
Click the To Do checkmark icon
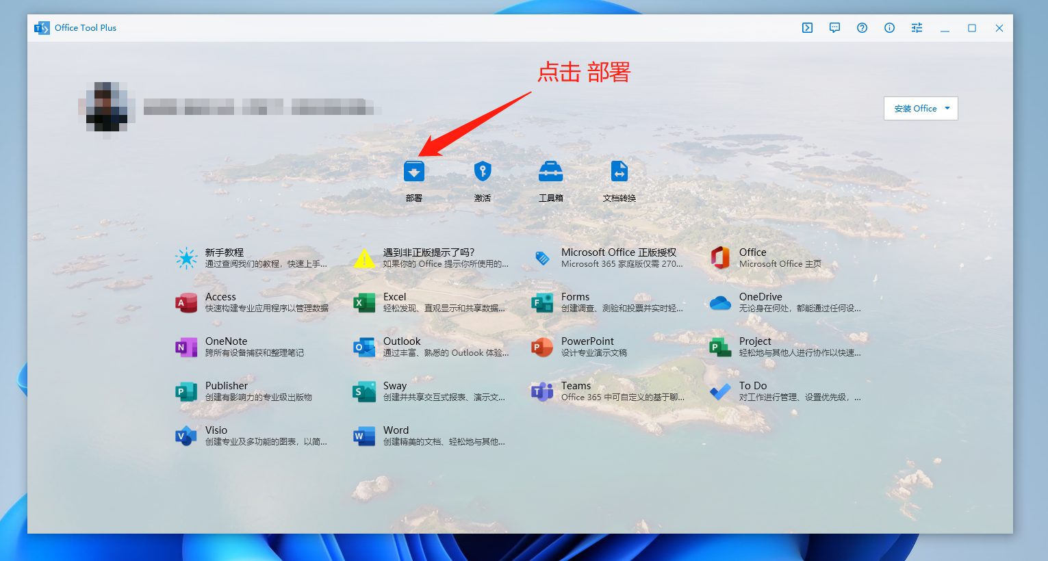720,392
